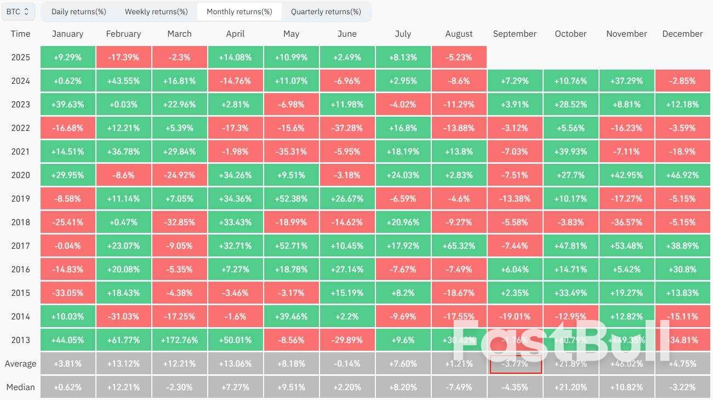Click the Time column header

coord(20,34)
